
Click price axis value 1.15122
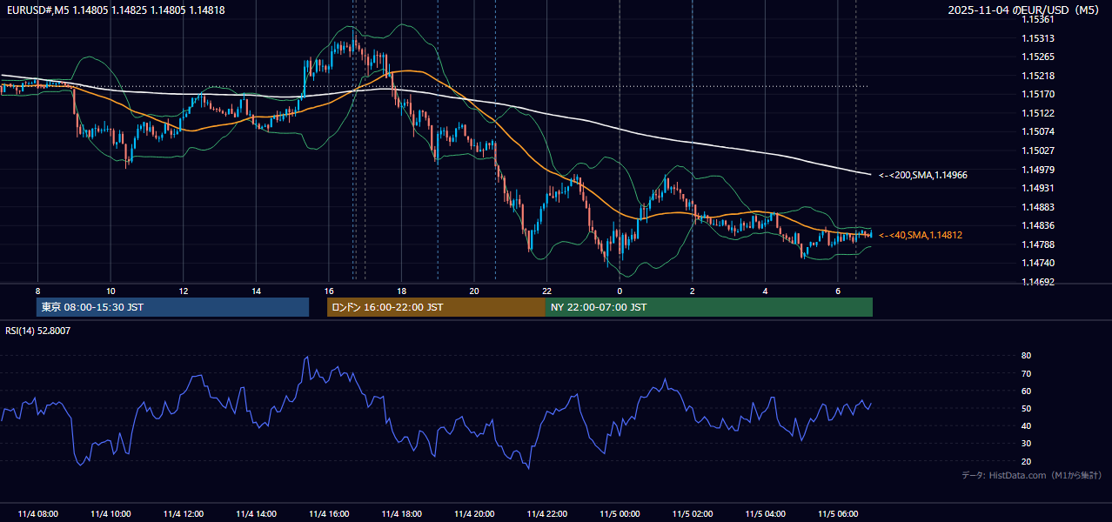coord(1037,113)
